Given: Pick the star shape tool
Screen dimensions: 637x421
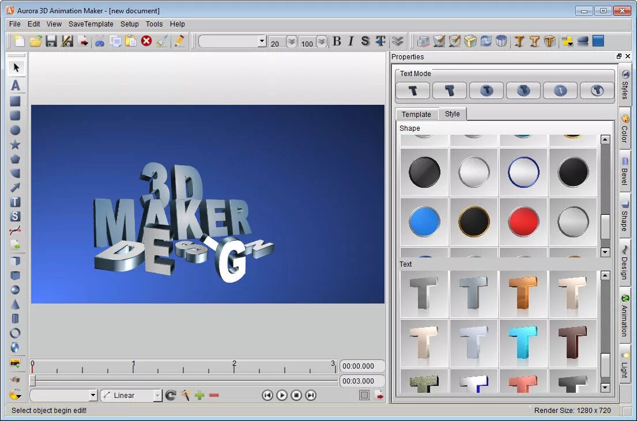Looking at the screenshot, I should (16, 145).
